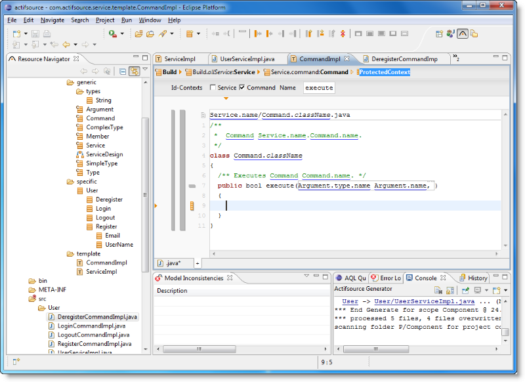Click Pin Console icon in Console toolbar
The image size is (525, 382).
(x=465, y=289)
